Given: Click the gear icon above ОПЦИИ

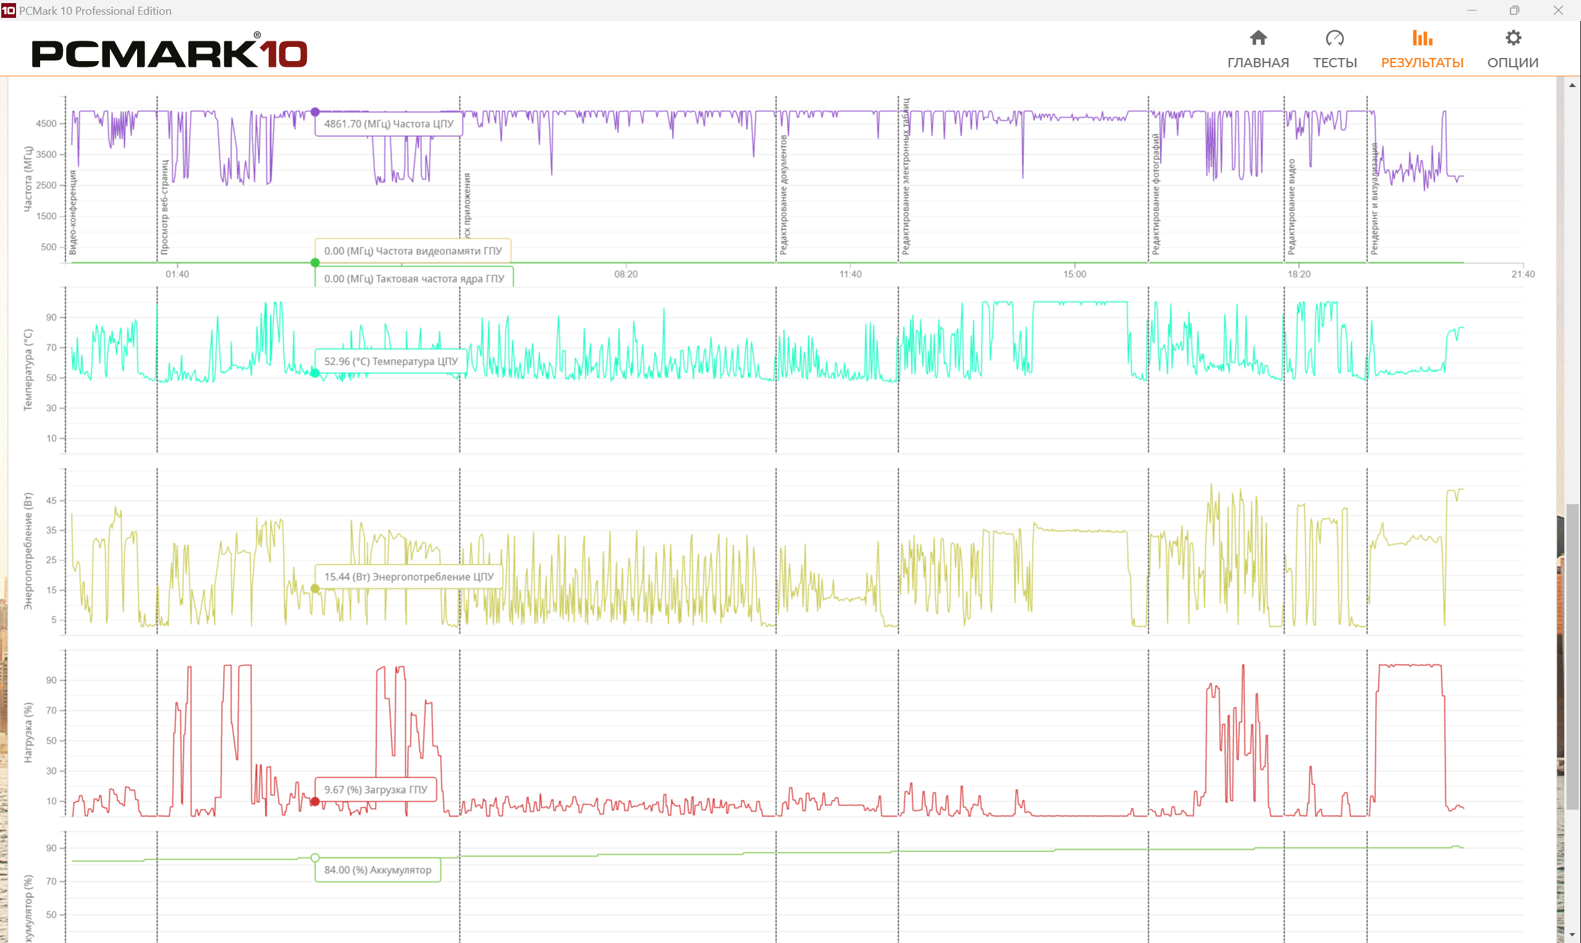Looking at the screenshot, I should 1512,38.
